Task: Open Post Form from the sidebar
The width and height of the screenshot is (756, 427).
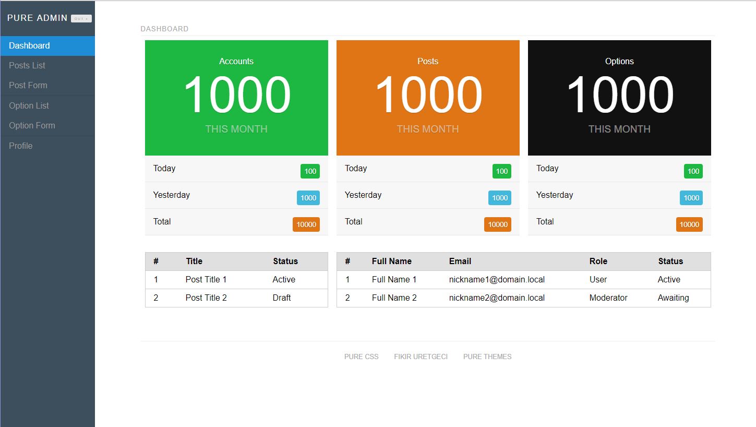Action: pyautogui.click(x=47, y=86)
